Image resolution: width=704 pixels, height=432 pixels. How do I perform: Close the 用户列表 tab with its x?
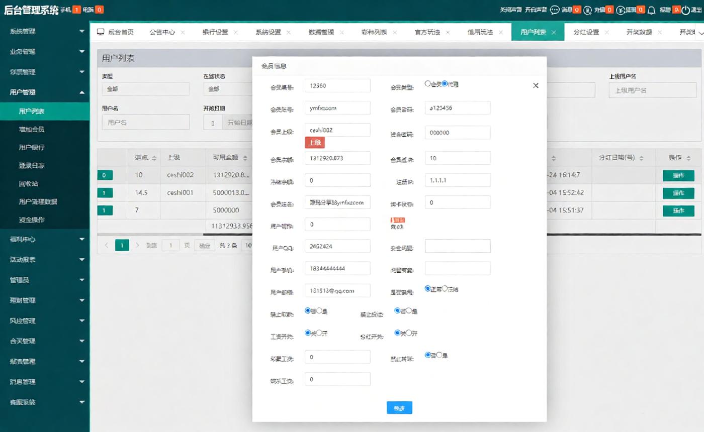(554, 32)
